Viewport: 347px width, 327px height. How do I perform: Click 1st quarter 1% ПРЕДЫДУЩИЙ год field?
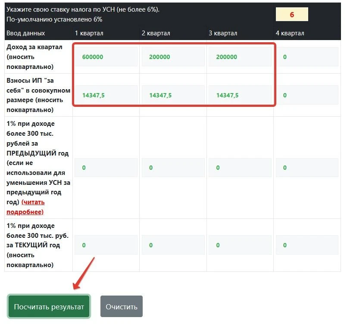click(106, 168)
